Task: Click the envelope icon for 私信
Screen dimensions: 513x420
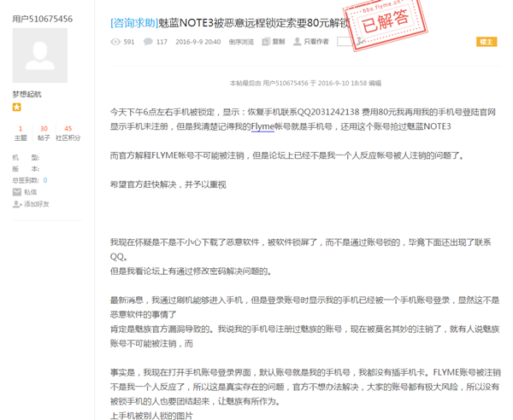Action: (x=17, y=192)
